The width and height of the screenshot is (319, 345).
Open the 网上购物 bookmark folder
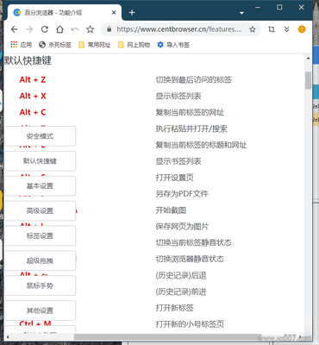134,45
